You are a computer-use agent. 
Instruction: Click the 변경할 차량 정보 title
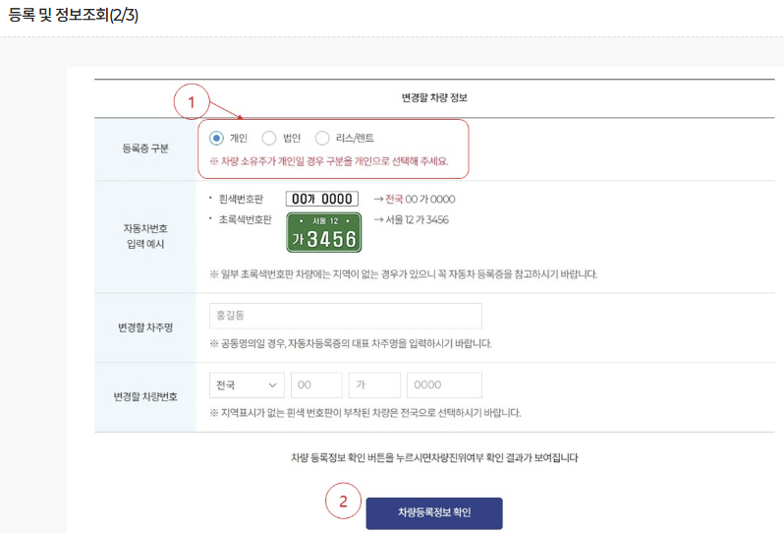(x=434, y=97)
